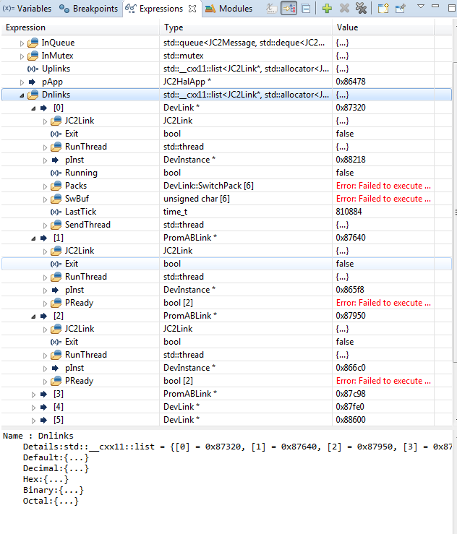The height and width of the screenshot is (534, 457).
Task: Select the Running row under [0]
Action: [x=226, y=173]
